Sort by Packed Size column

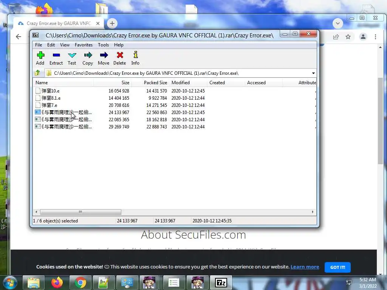150,83
